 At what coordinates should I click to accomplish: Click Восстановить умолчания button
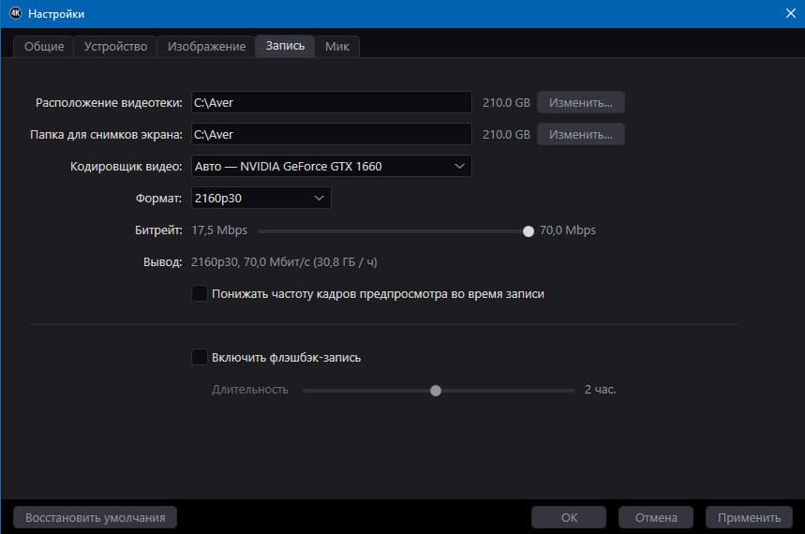(95, 517)
